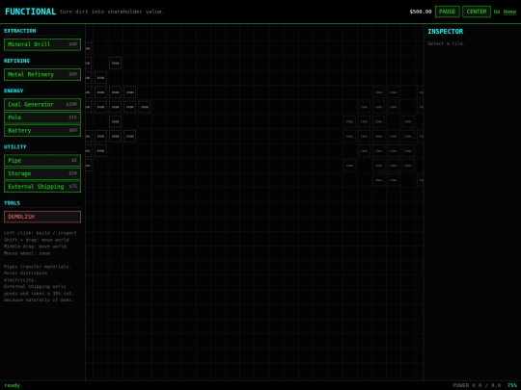
Task: Click the PAUSE button
Action: click(448, 12)
